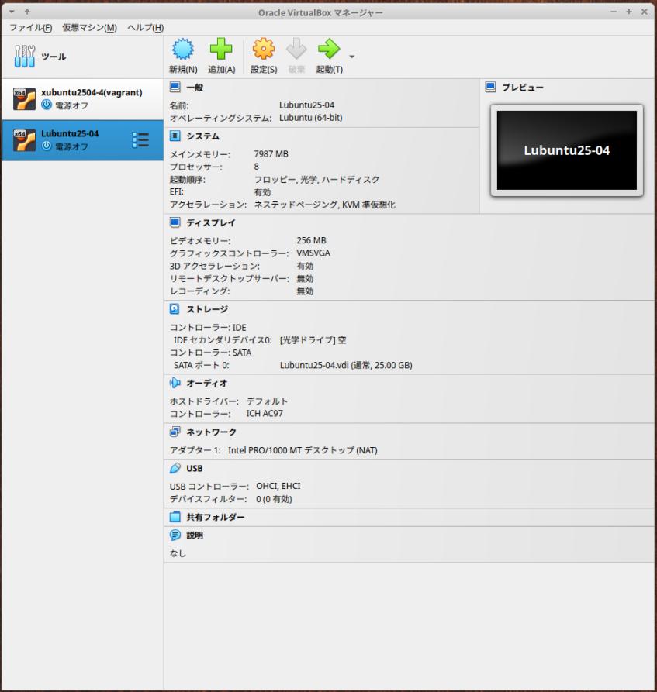Viewport: 657px width, 692px height.
Task: Click USB header text
Action: click(x=195, y=468)
